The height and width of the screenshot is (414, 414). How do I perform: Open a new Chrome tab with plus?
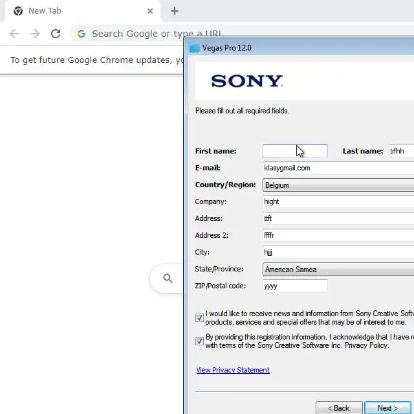point(175,11)
